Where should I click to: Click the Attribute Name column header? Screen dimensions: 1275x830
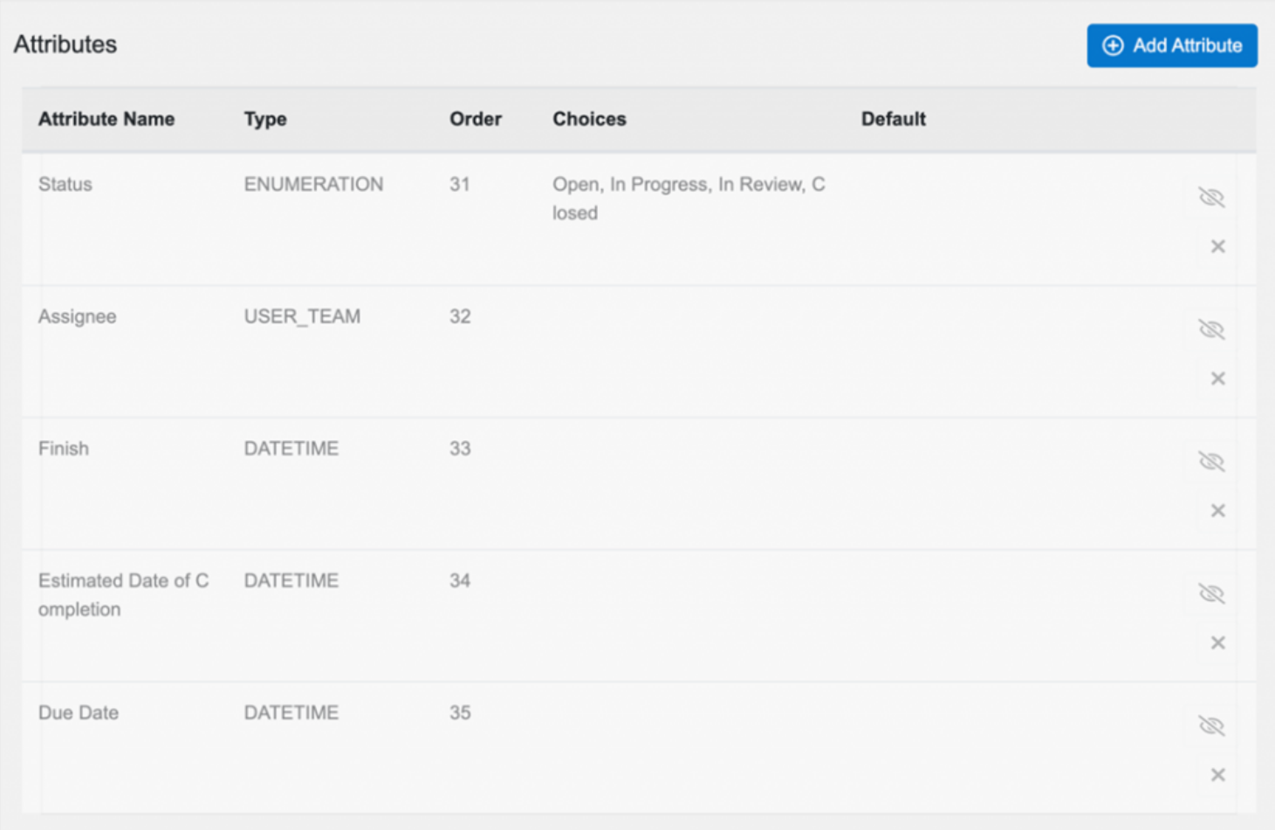pos(106,119)
